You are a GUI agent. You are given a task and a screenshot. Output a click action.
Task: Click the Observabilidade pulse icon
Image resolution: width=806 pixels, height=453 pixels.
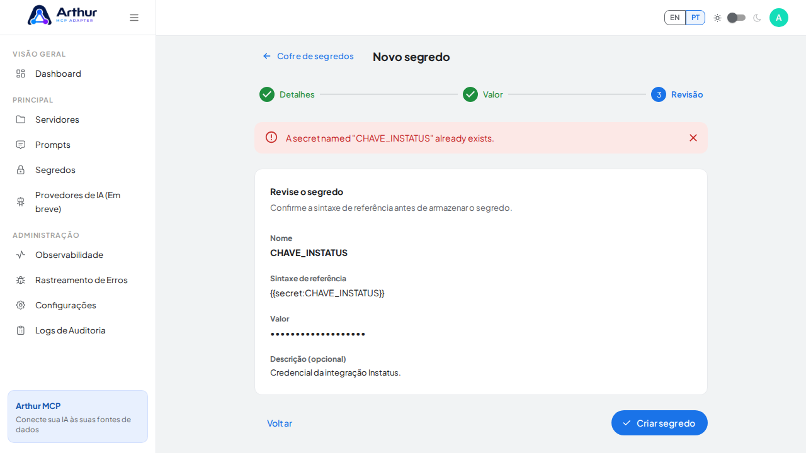click(x=21, y=255)
